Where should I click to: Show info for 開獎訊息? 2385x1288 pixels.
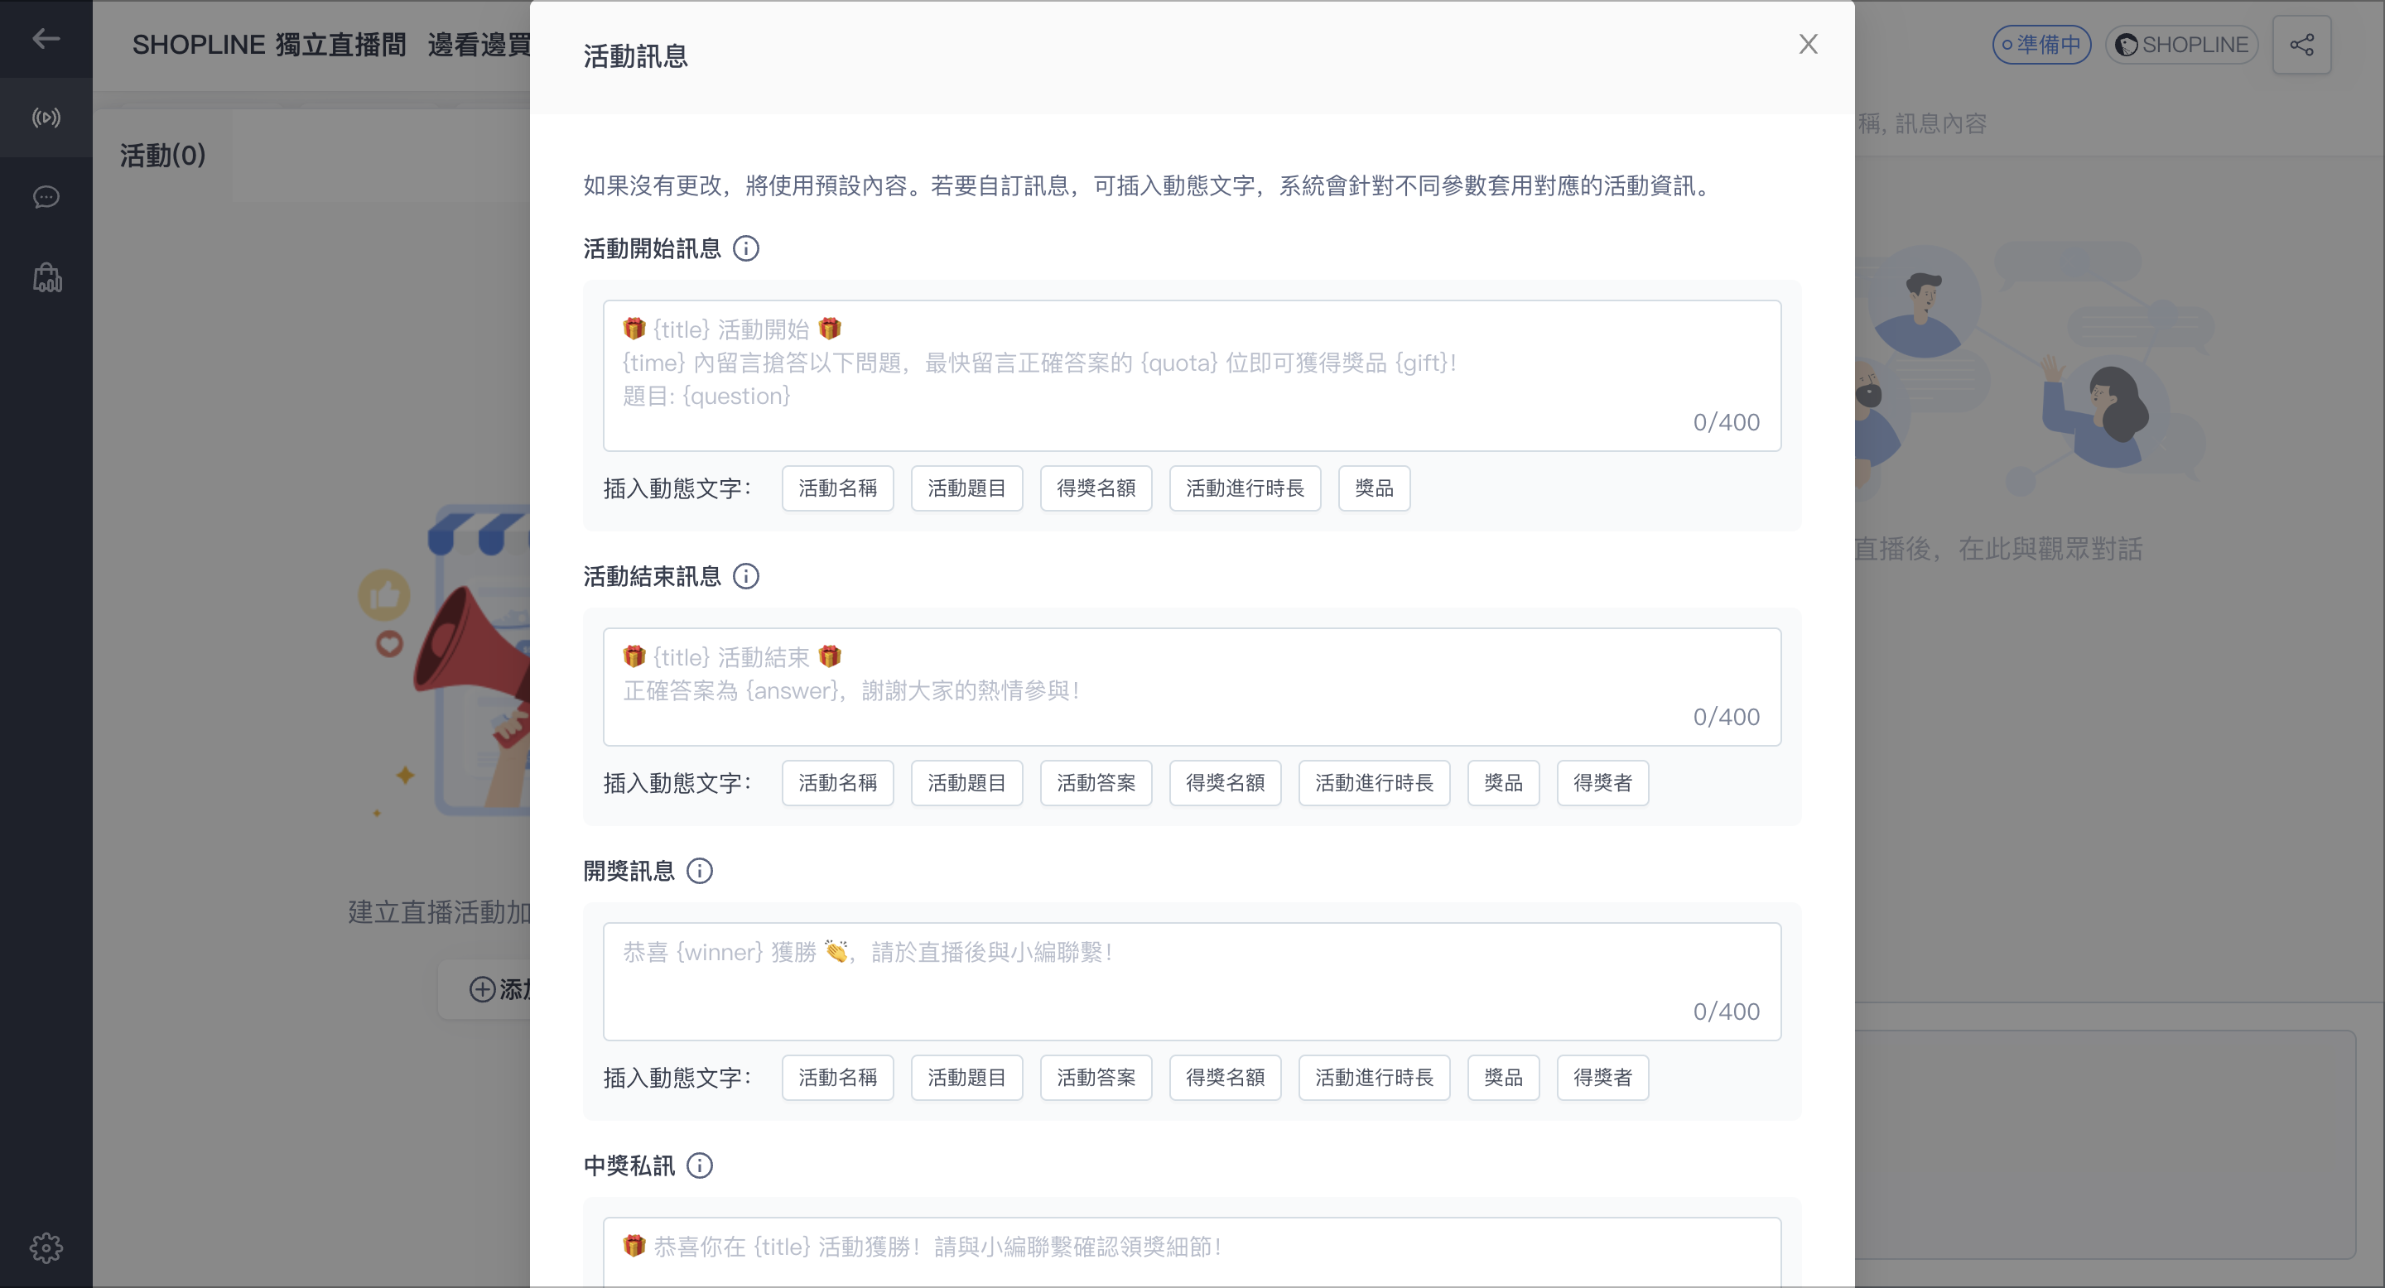pos(699,871)
